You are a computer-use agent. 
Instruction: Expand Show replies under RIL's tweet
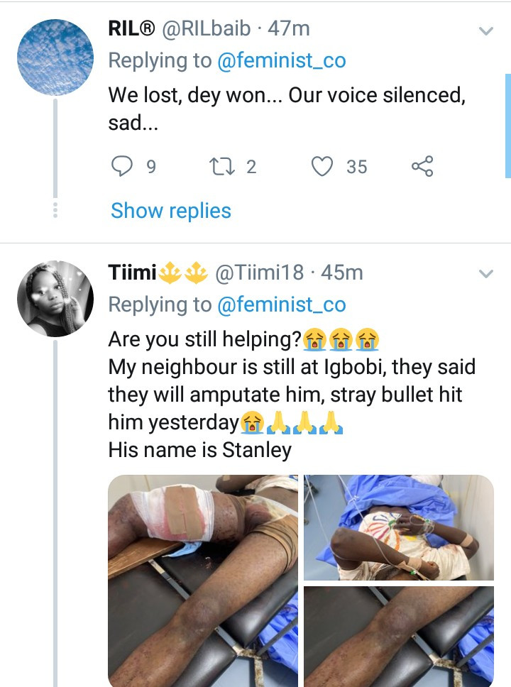[x=171, y=211]
